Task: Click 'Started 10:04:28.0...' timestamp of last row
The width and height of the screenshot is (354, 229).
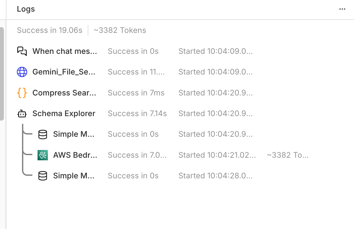Action: 215,176
